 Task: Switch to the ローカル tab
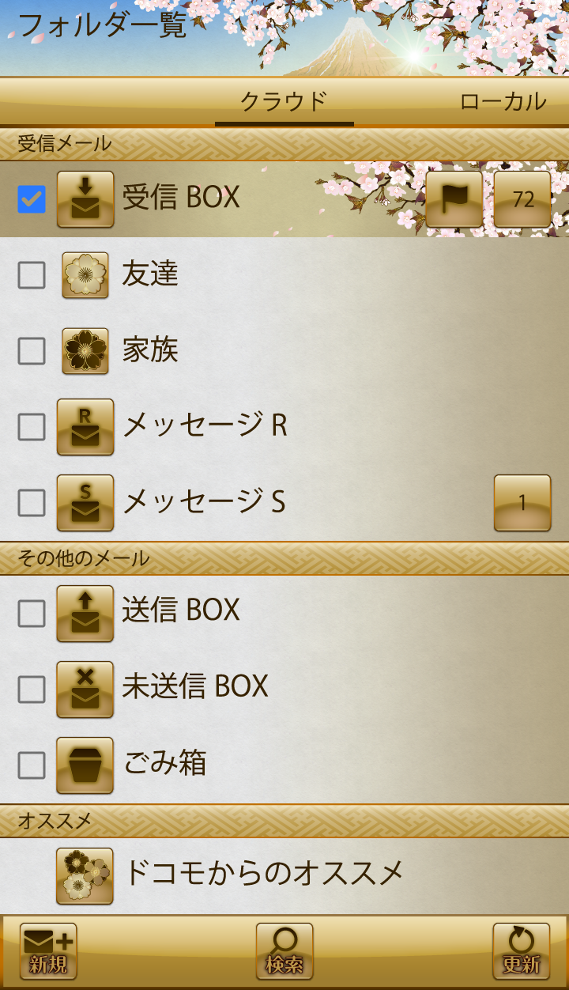pos(503,102)
